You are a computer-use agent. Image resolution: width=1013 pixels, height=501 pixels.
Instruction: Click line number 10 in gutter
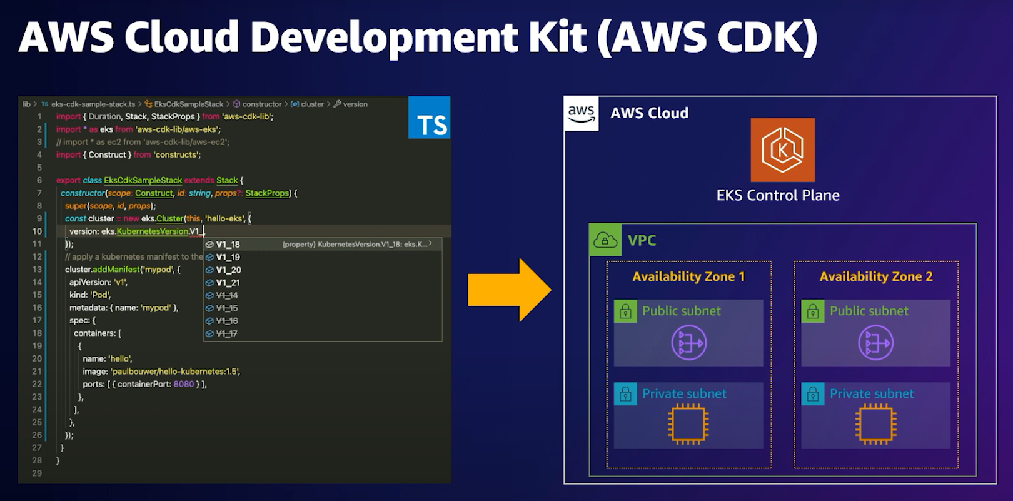pos(37,231)
